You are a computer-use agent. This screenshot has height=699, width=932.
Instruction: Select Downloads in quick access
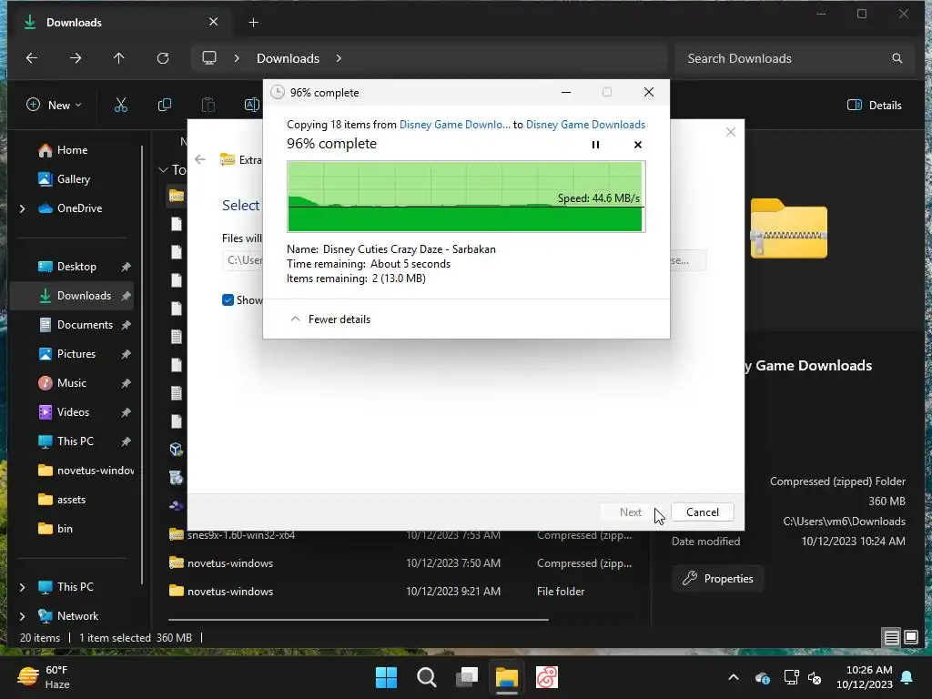click(71, 296)
